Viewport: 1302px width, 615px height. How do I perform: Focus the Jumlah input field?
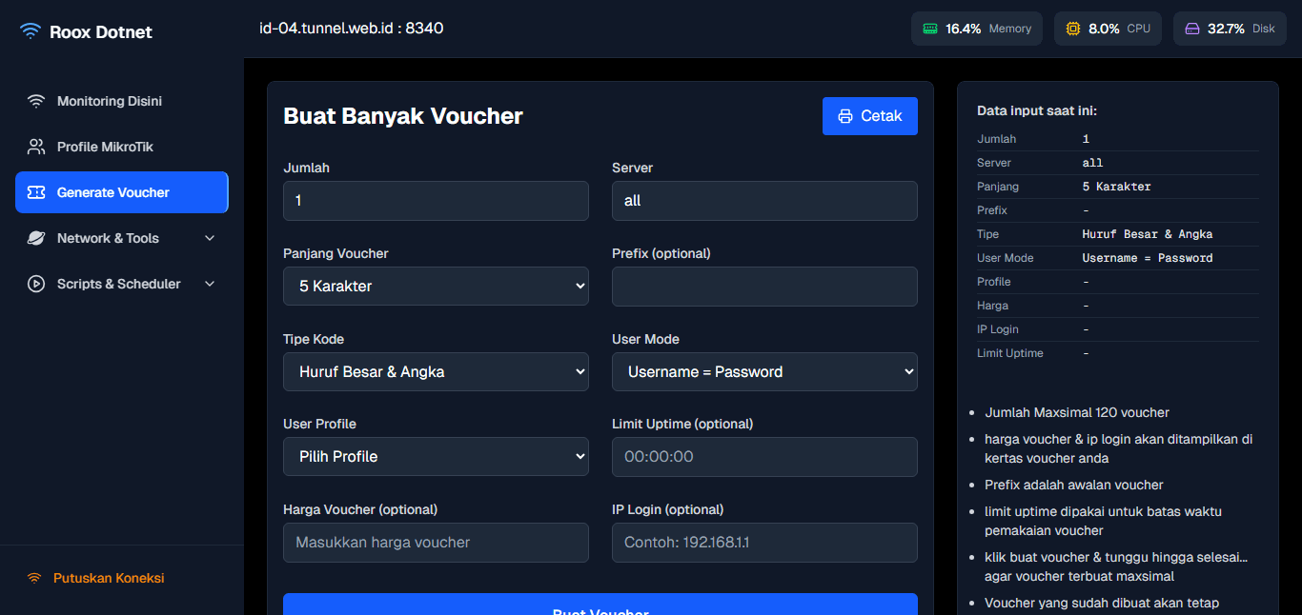(436, 201)
